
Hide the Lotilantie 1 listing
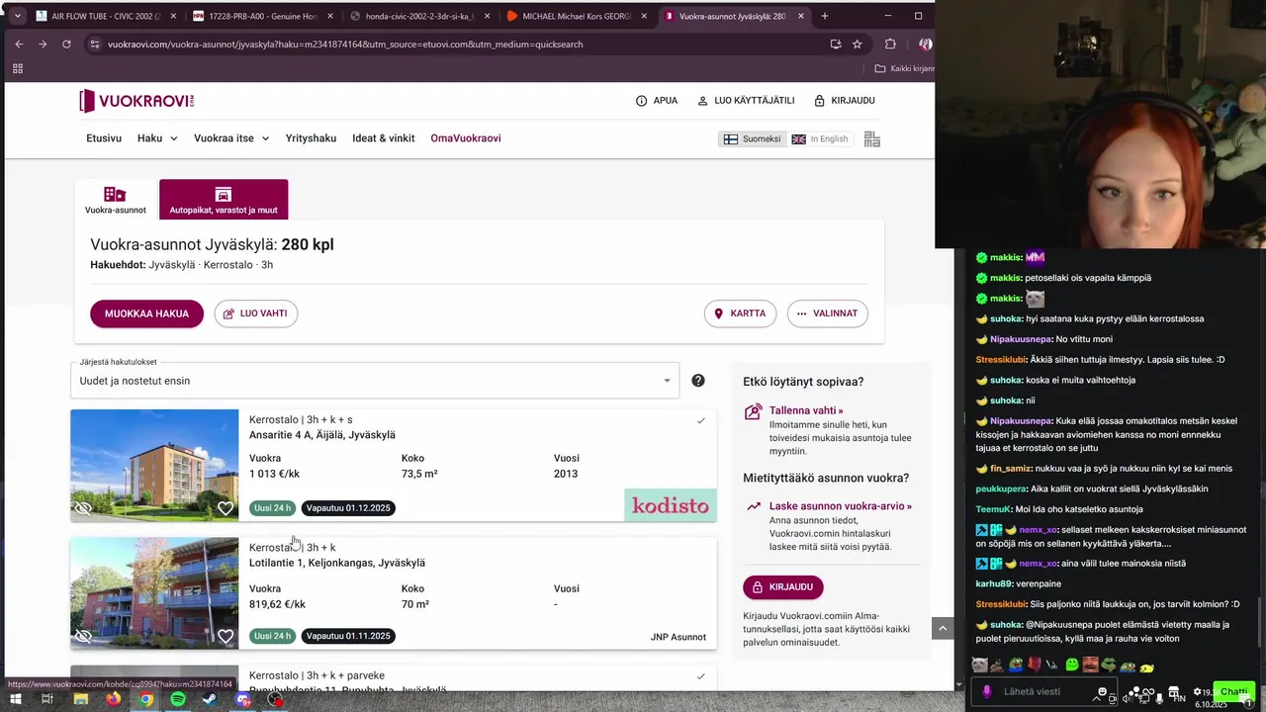pos(83,636)
